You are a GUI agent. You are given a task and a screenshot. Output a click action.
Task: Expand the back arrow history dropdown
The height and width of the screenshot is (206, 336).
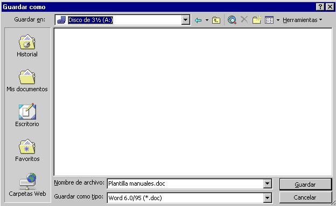pyautogui.click(x=207, y=20)
